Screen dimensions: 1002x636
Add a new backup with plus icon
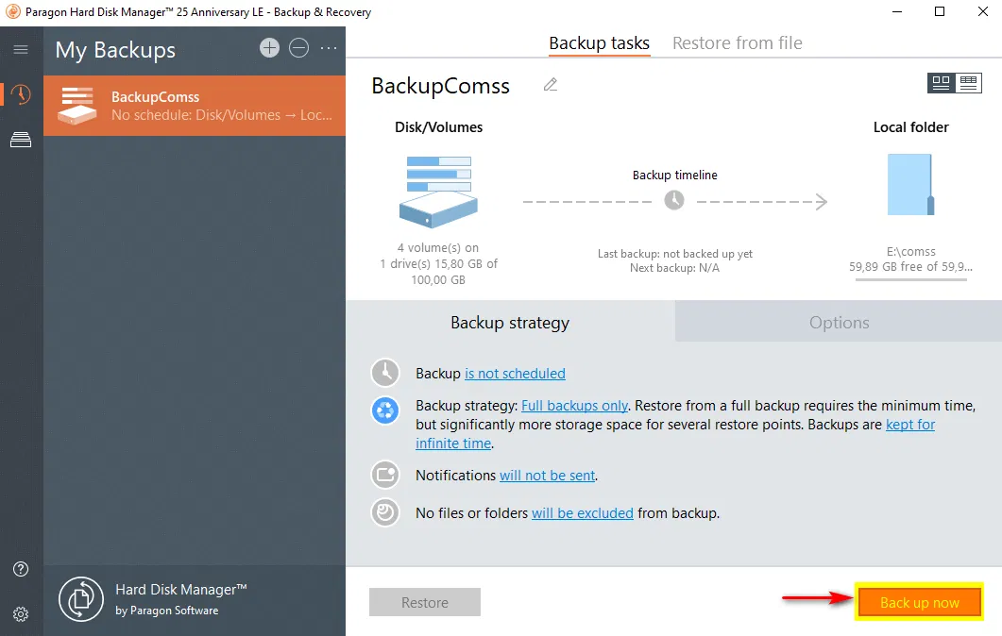coord(270,48)
